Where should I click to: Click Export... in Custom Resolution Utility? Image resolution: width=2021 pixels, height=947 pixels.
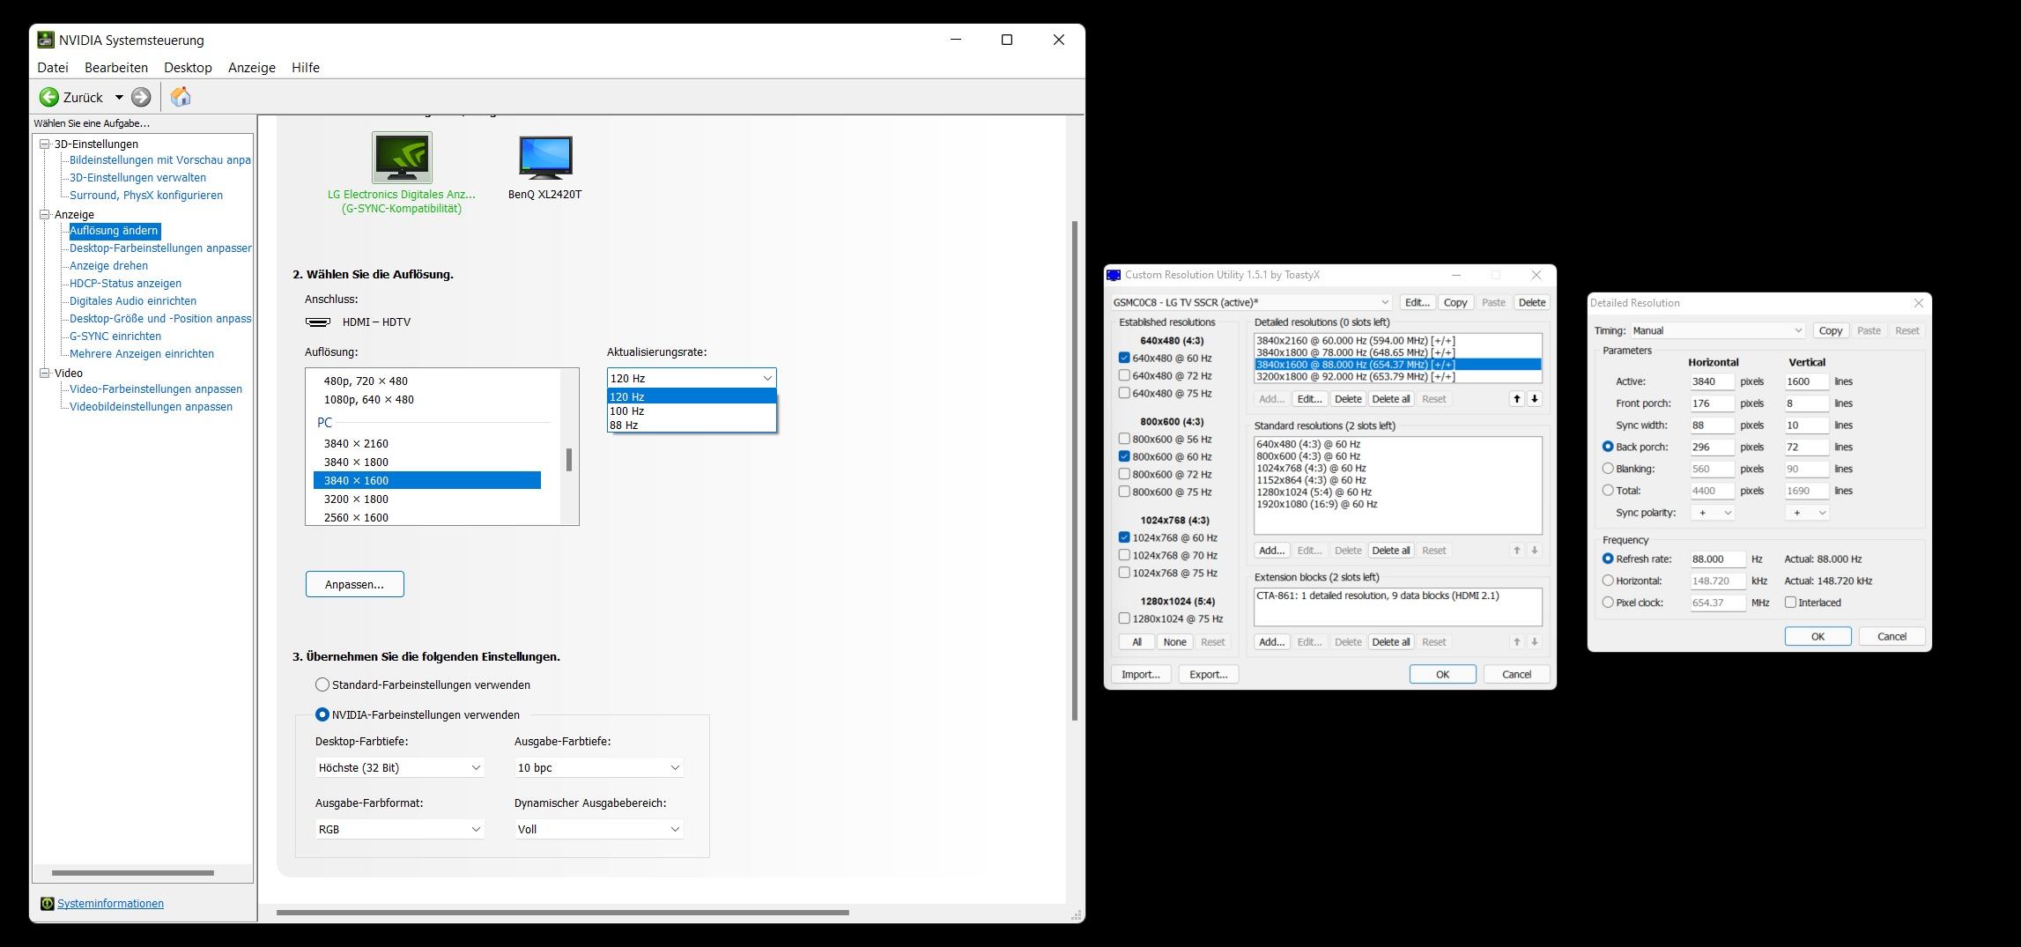tap(1209, 675)
